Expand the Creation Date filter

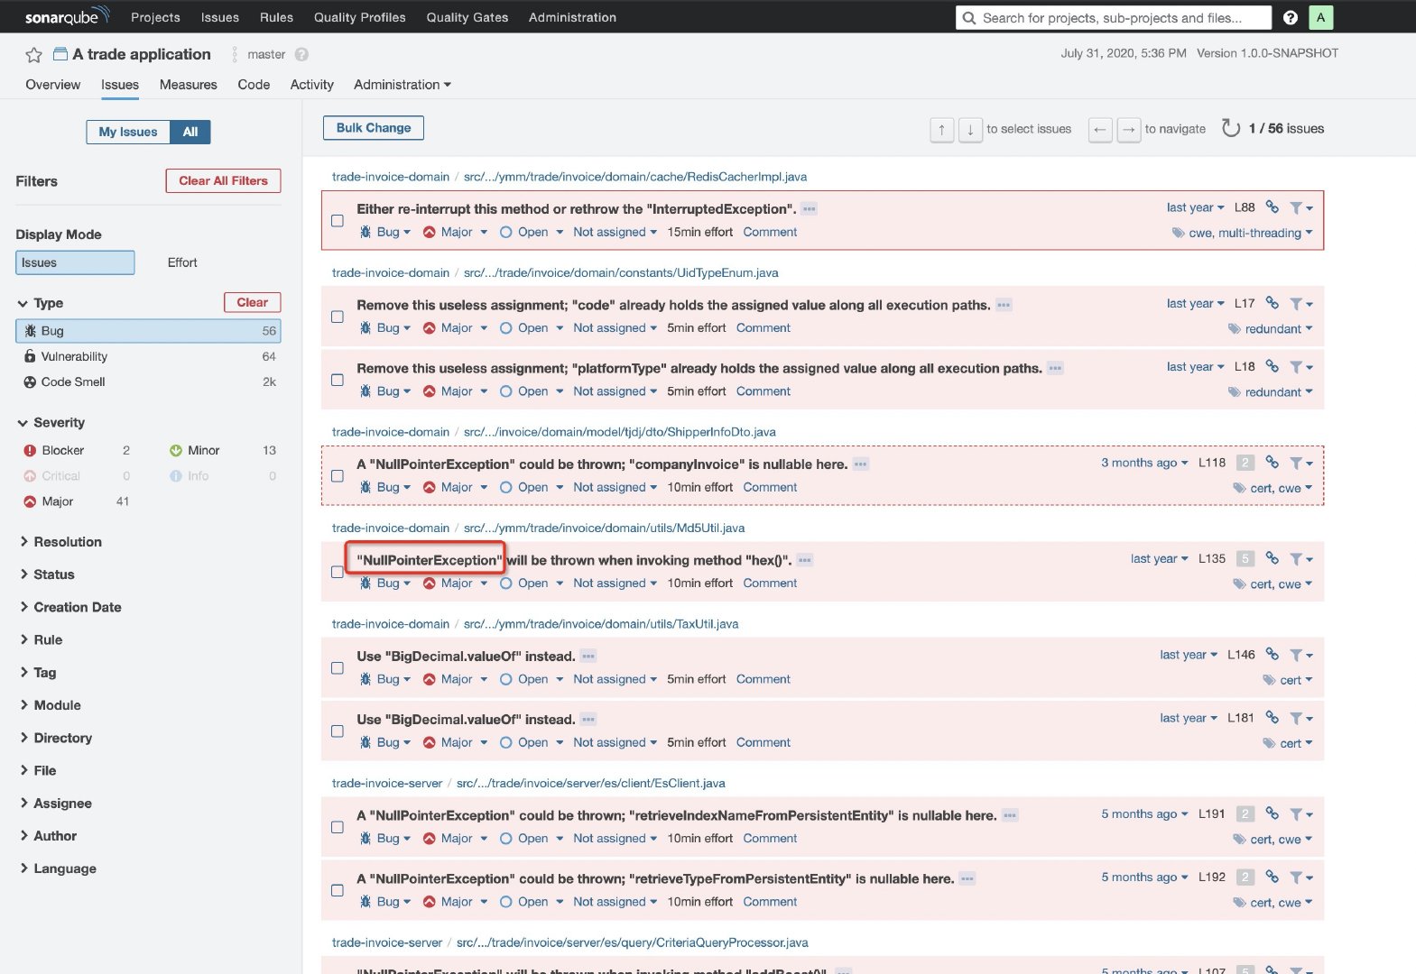point(70,607)
